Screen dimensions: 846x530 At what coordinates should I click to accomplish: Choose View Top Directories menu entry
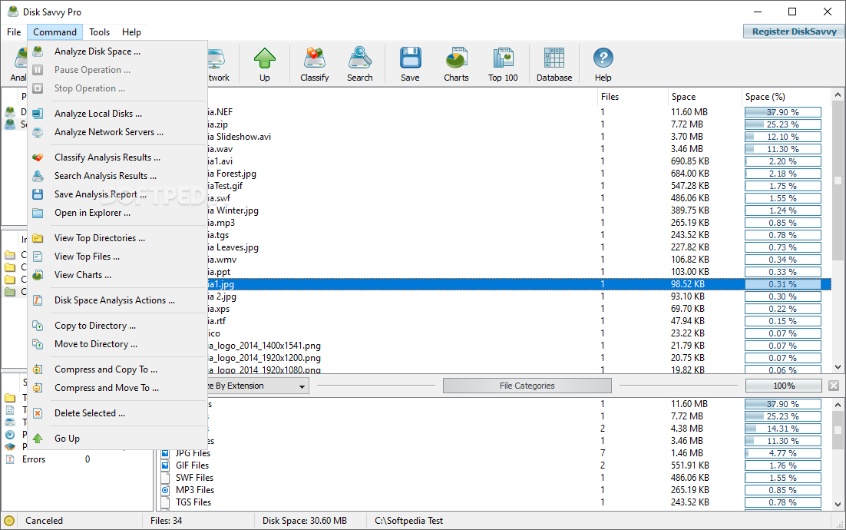pos(117,237)
